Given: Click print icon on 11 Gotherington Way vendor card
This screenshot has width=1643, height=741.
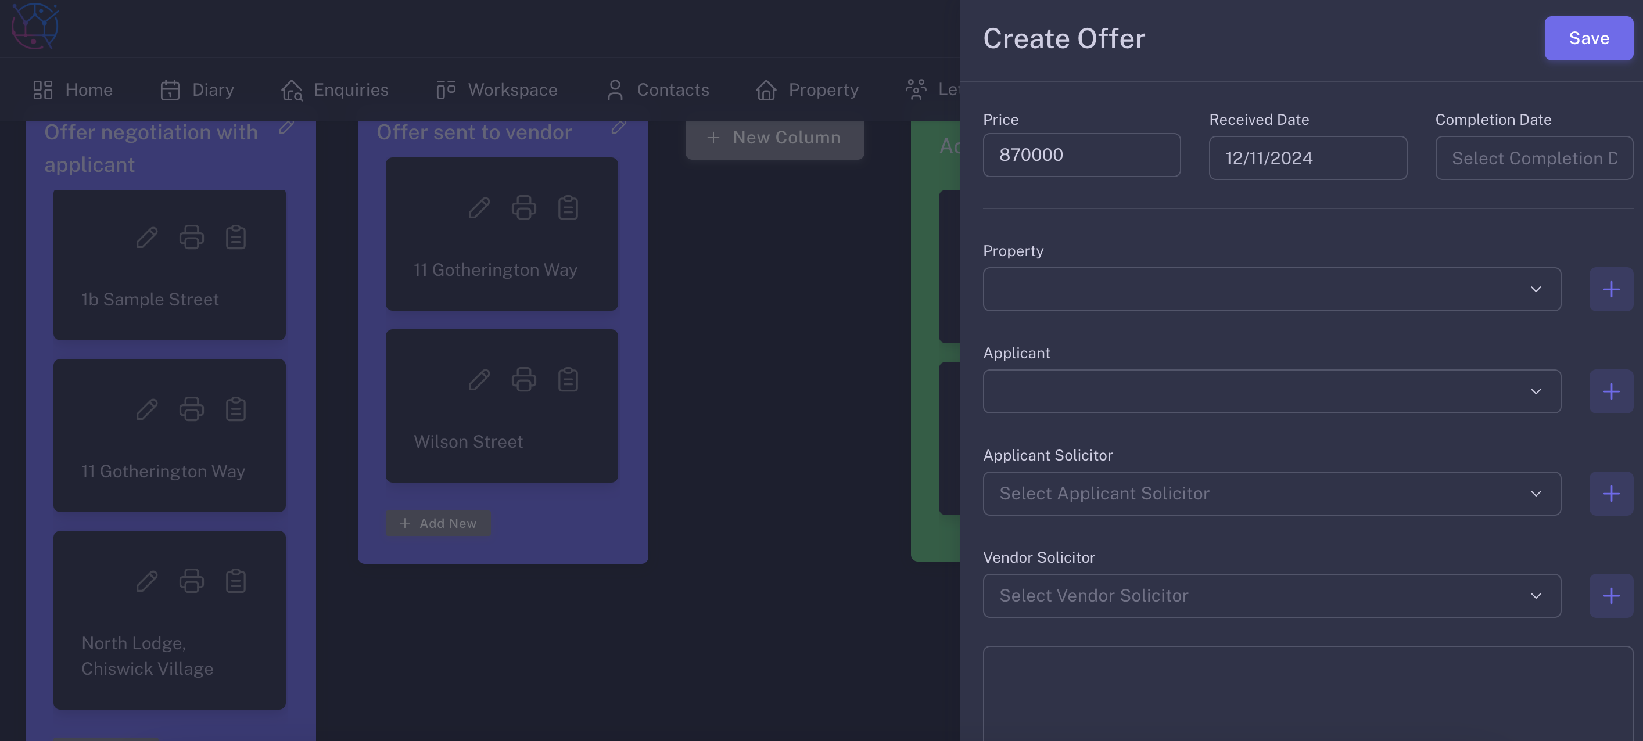Looking at the screenshot, I should coord(523,208).
